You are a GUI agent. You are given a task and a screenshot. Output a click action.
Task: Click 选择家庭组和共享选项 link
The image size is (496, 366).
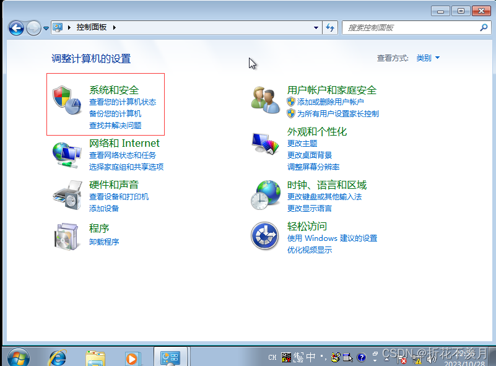point(126,167)
